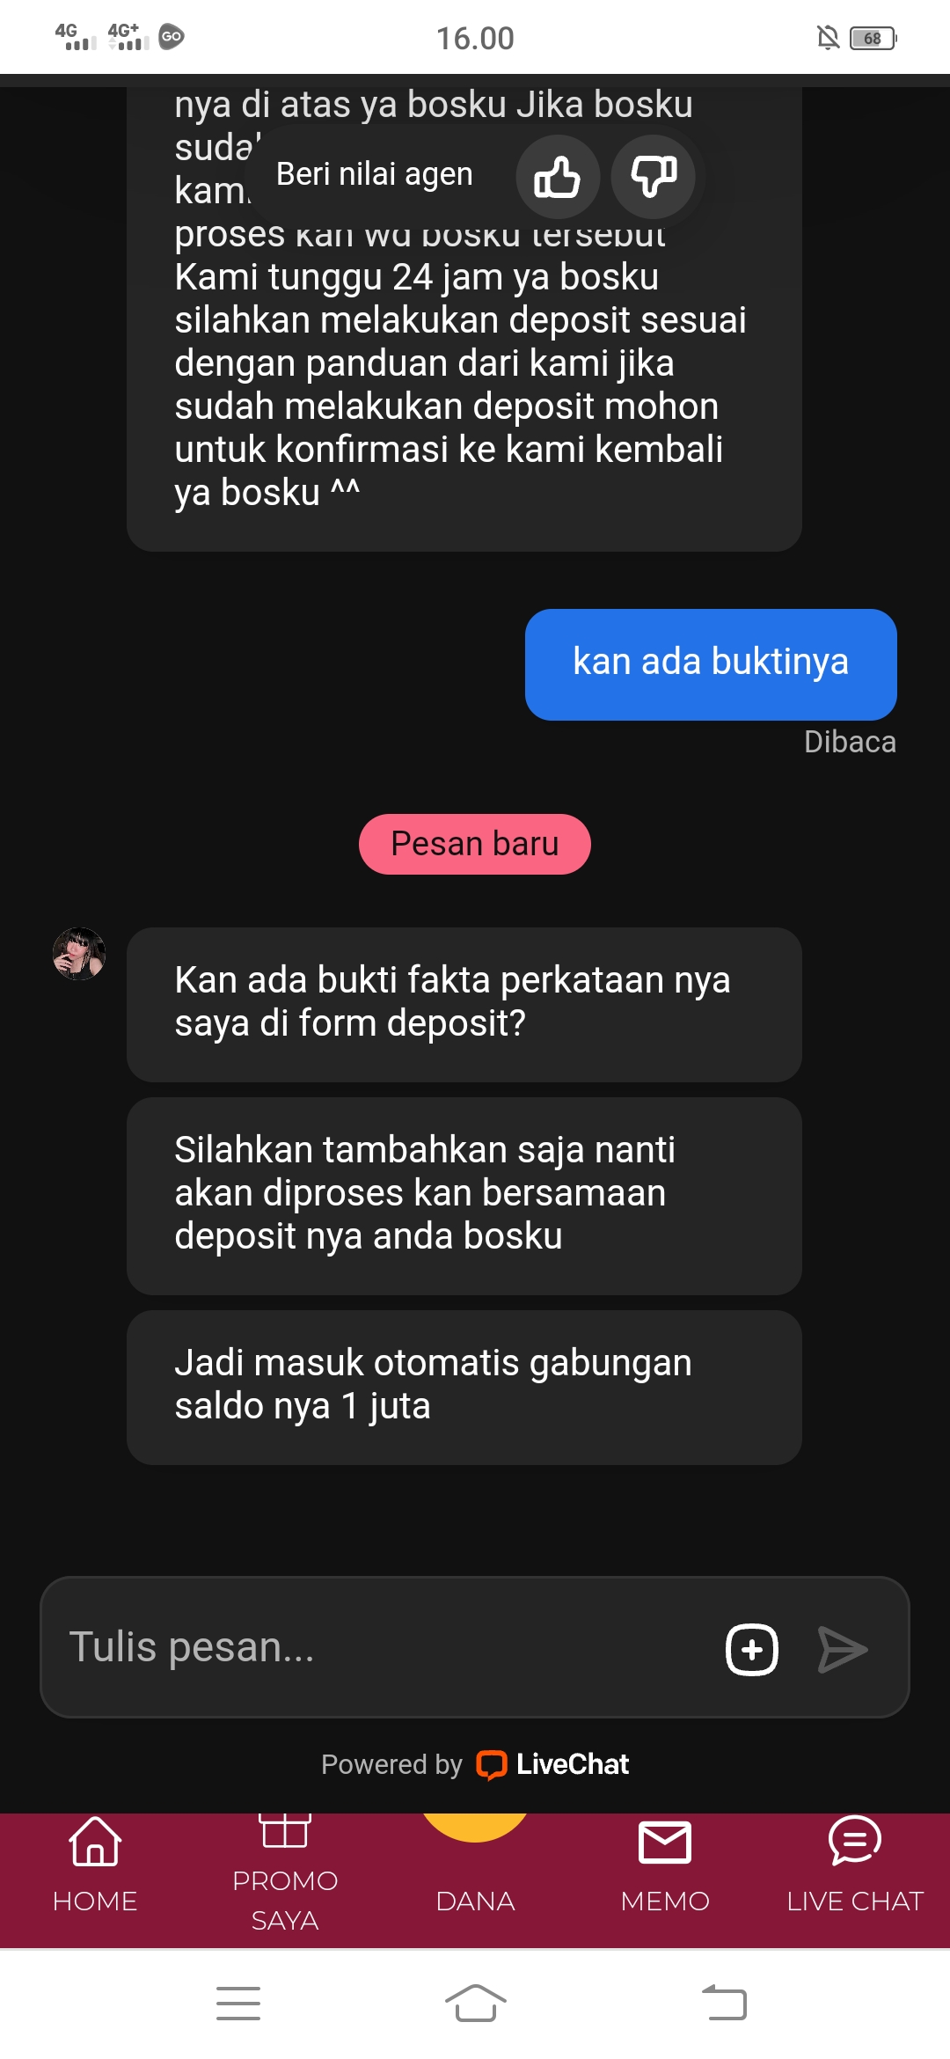
Task: Tap the 'Beri nilai agen' label
Action: (x=375, y=174)
